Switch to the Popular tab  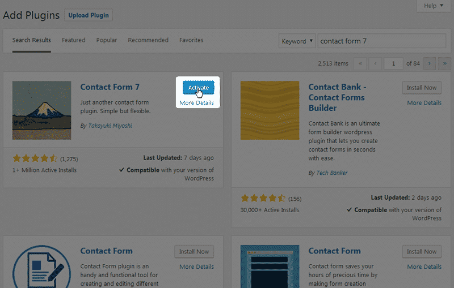[x=107, y=40]
